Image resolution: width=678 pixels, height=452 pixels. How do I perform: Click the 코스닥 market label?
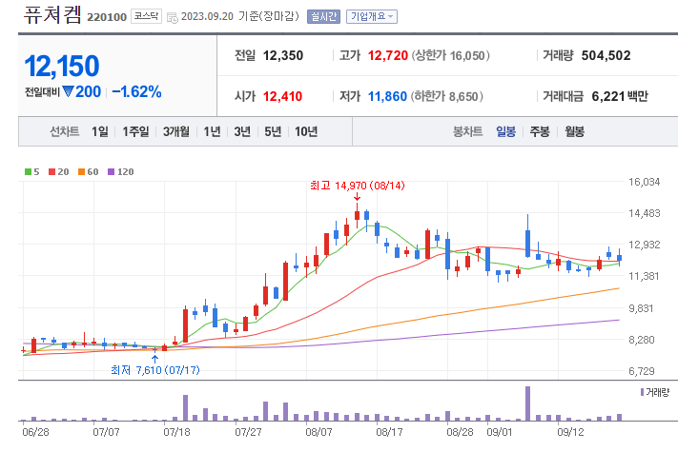coord(146,16)
